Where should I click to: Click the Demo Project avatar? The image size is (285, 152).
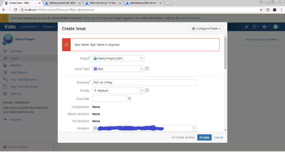[x=8, y=39]
